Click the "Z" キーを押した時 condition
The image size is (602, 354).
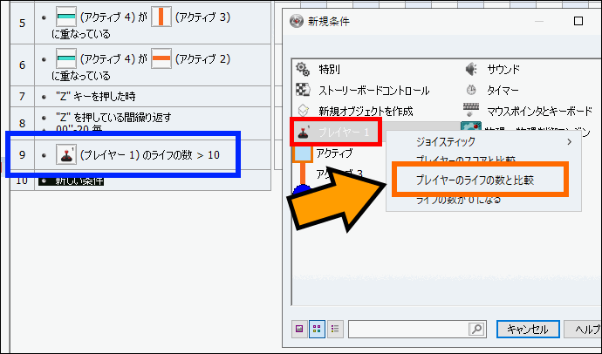click(x=96, y=96)
